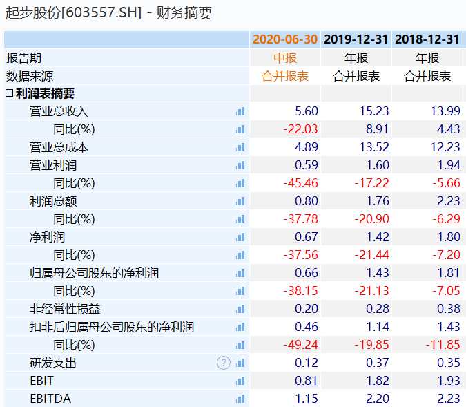Select 营业总收入 2018 value 13.99
Screen dimensions: 466x407
pyautogui.click(x=445, y=111)
